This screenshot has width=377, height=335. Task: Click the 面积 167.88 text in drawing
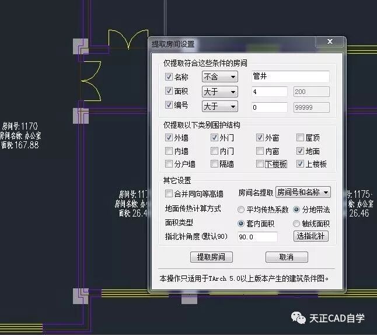click(20, 145)
